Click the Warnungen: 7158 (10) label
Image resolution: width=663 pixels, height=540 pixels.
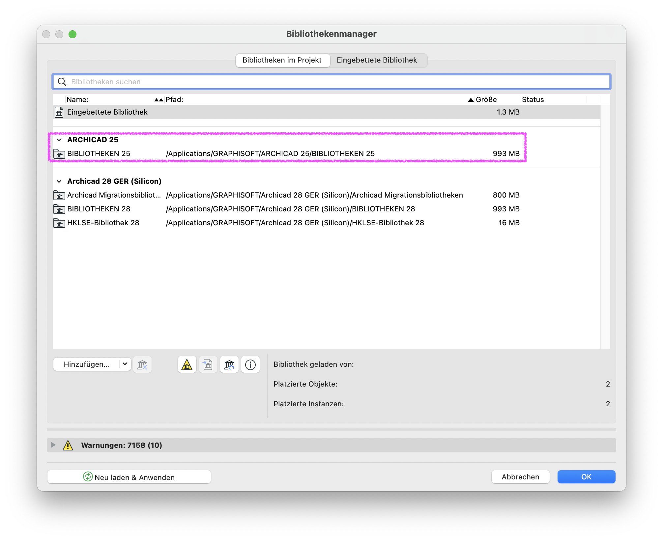click(x=122, y=445)
